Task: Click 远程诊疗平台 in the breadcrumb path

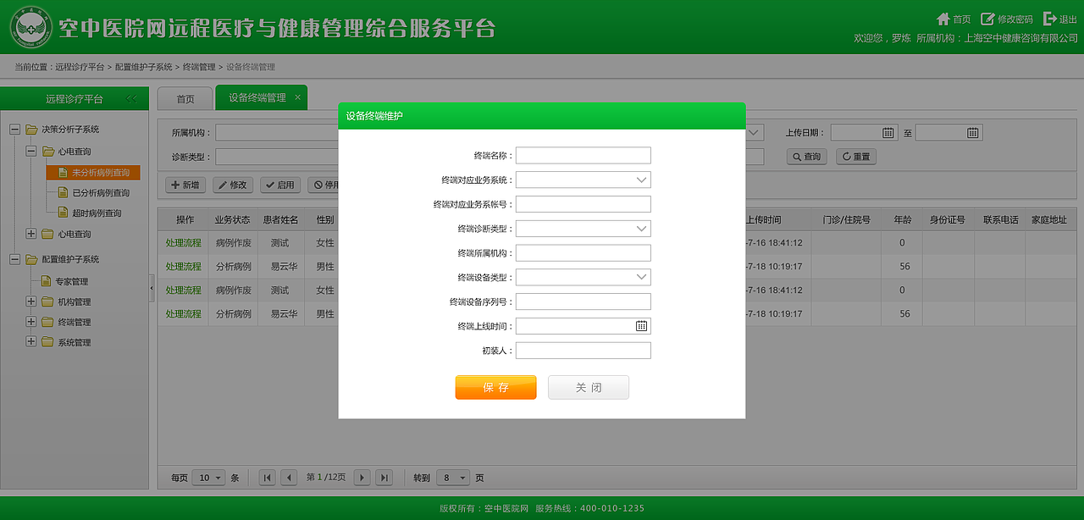Action: click(x=80, y=67)
